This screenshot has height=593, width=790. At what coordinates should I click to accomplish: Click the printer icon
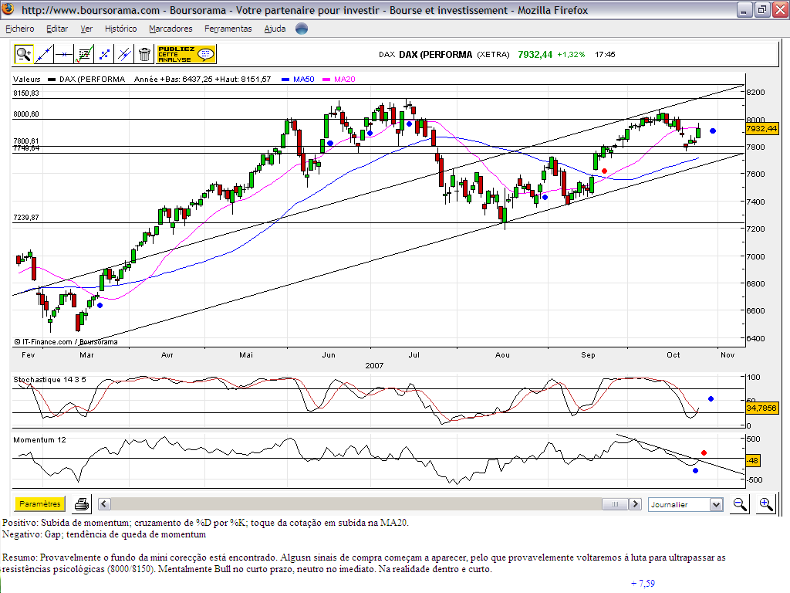click(x=82, y=503)
